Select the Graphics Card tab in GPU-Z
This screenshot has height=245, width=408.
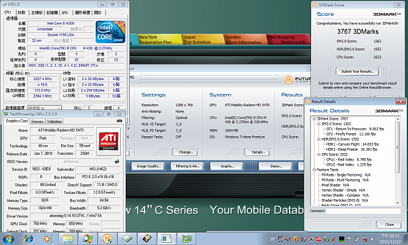tap(17, 121)
